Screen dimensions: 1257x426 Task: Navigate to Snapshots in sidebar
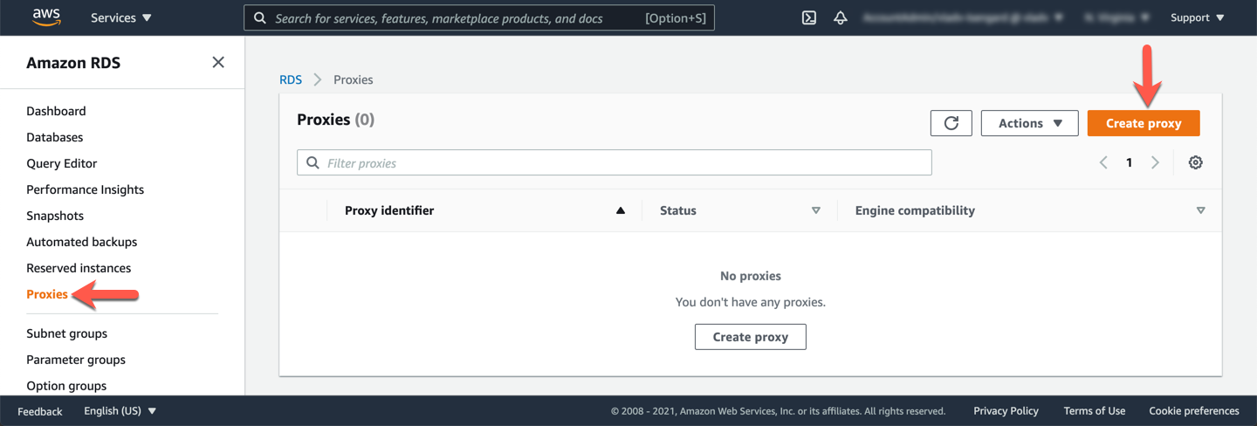pos(55,216)
